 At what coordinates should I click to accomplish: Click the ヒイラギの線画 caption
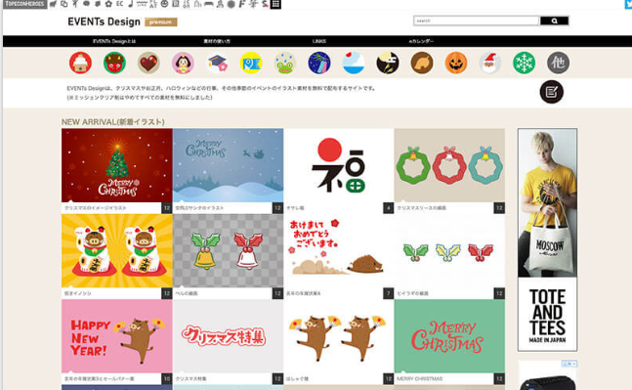coord(412,293)
